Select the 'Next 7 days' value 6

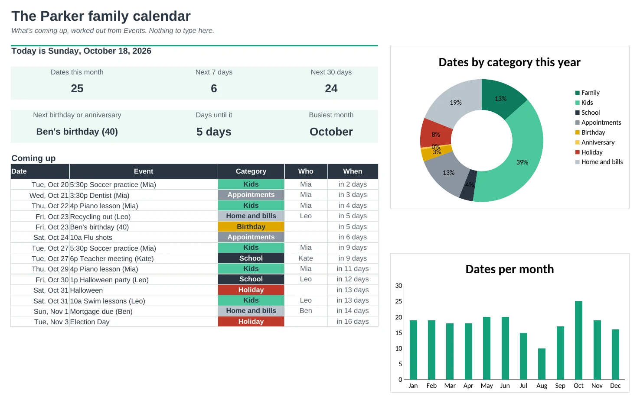click(x=214, y=89)
